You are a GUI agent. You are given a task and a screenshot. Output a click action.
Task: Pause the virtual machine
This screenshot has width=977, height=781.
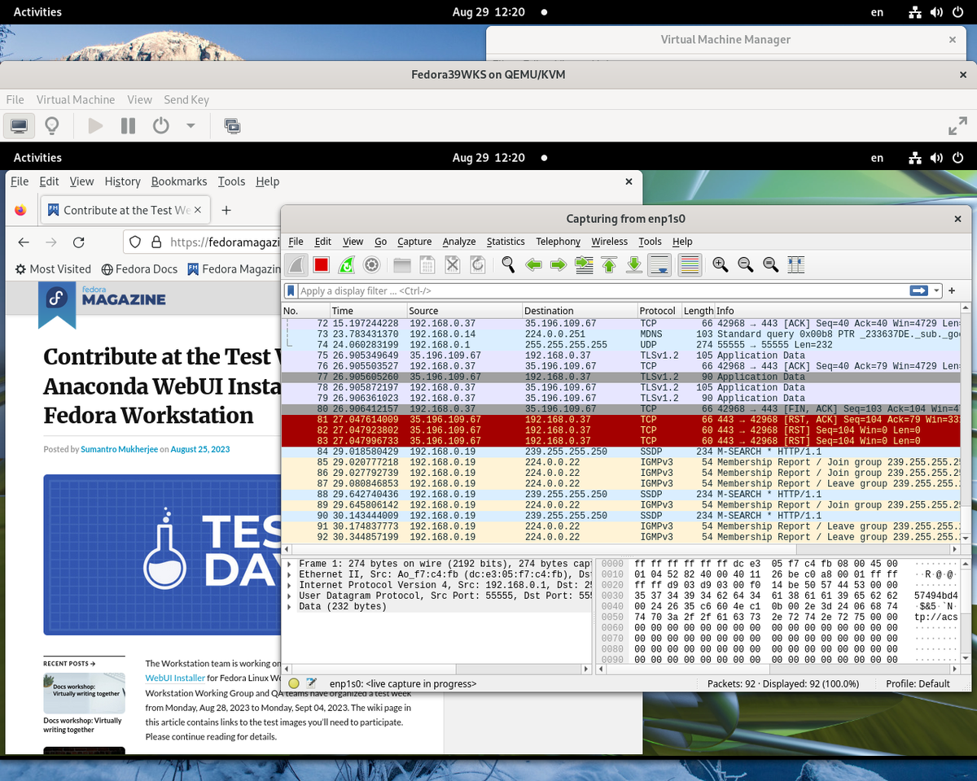pos(128,126)
